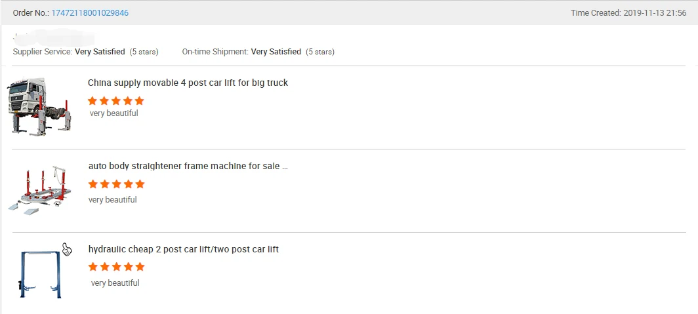This screenshot has height=314, width=698.
Task: Click the truck lift product thumbnail
Action: (x=39, y=106)
